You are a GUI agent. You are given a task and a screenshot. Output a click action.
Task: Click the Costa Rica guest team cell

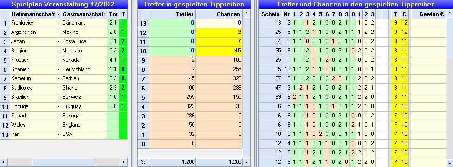coord(84,41)
